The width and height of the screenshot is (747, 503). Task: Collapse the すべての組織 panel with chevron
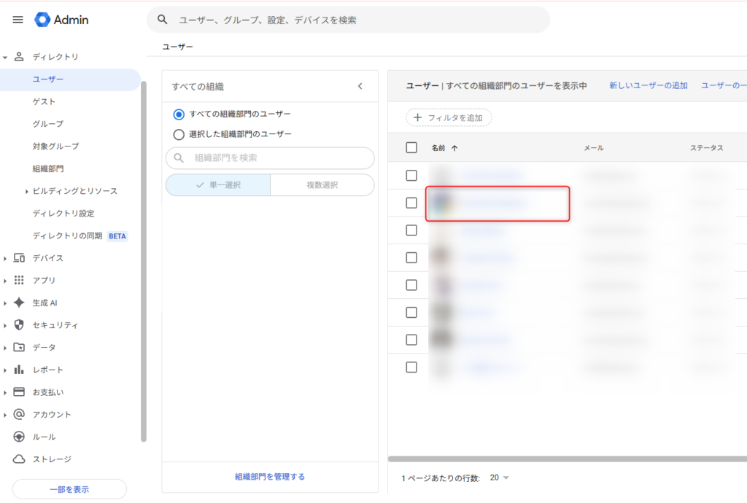(360, 86)
